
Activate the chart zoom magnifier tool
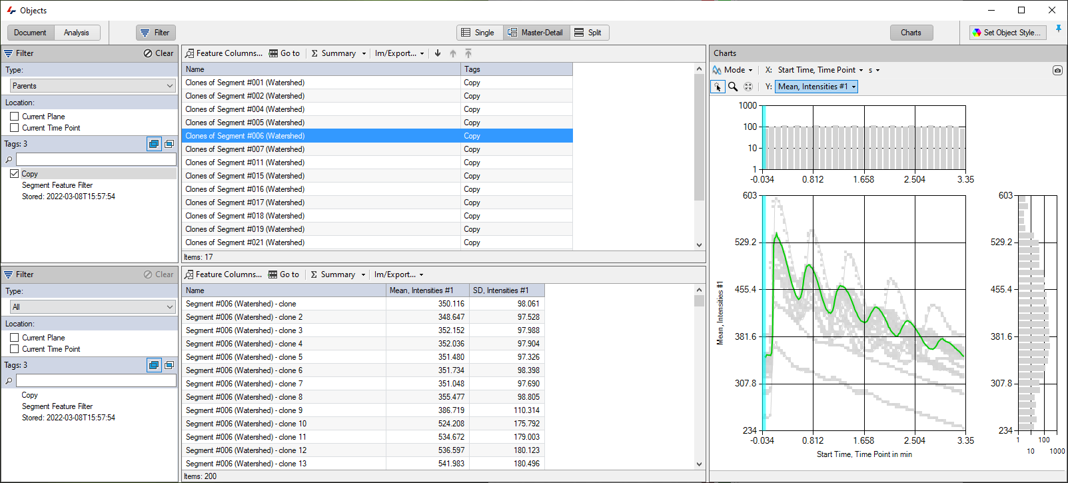pos(733,87)
